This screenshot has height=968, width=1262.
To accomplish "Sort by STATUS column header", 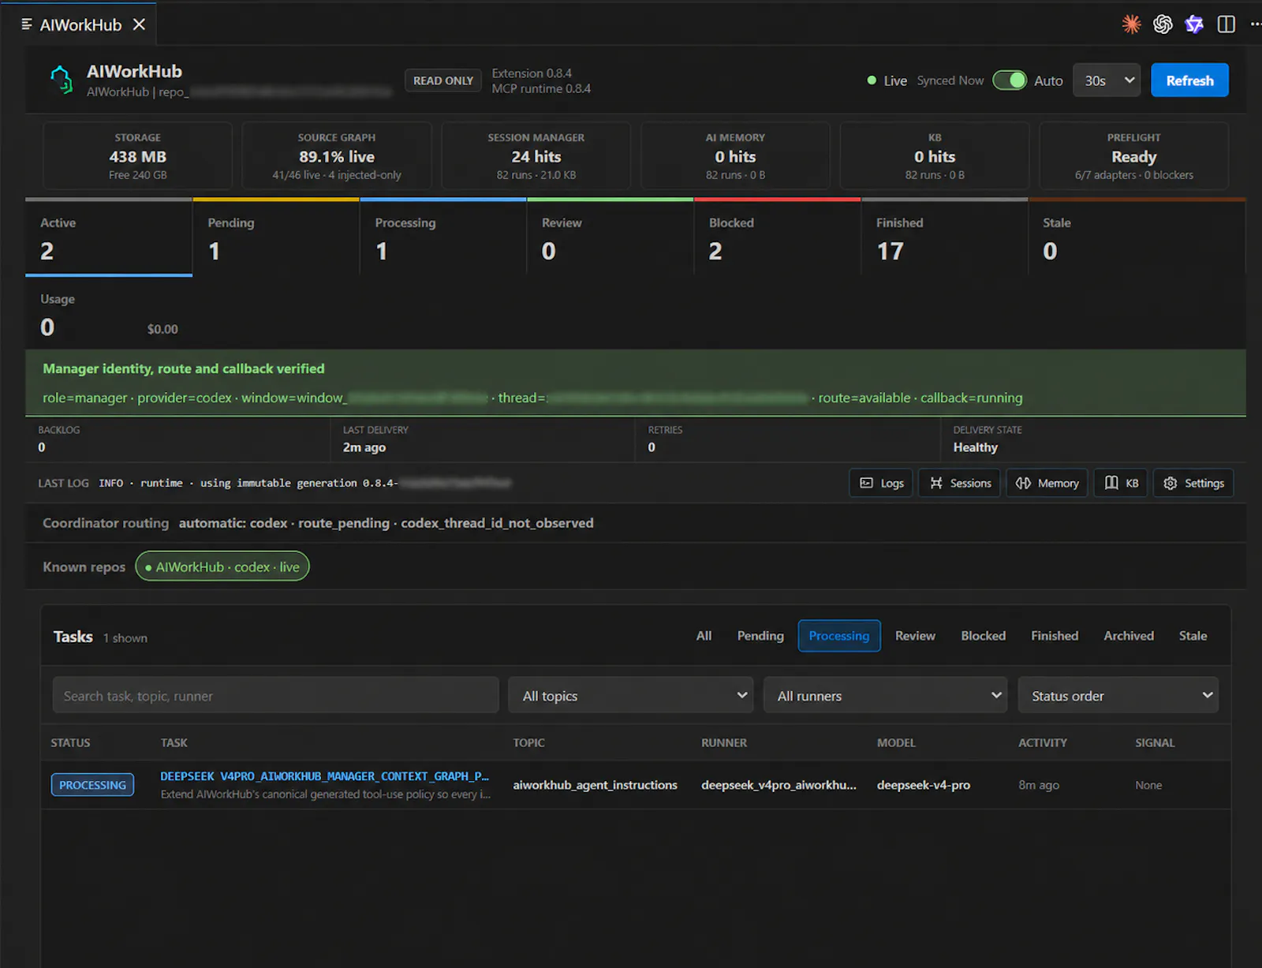I will pyautogui.click(x=70, y=742).
